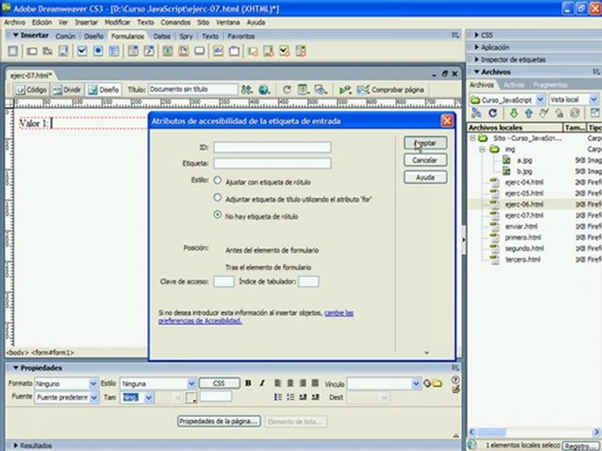Refresh the Archivos file list
Screen dimensions: 602x451
[493, 113]
